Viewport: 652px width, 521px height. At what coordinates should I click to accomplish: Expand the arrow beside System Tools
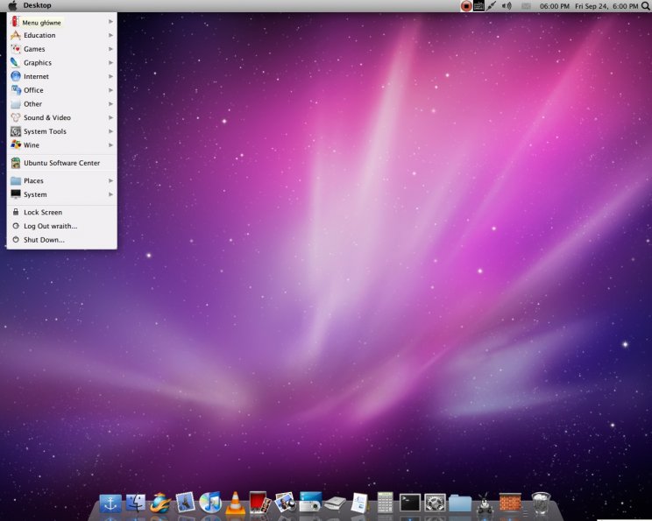[x=110, y=131]
